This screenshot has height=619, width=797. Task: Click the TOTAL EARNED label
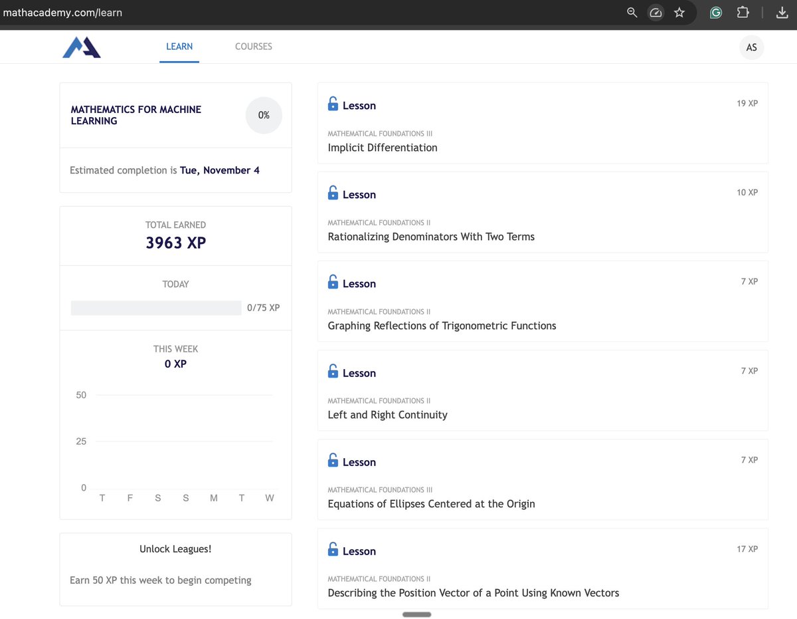(176, 225)
